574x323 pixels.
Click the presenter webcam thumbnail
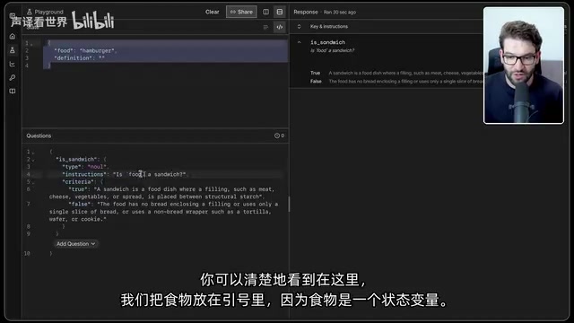[x=524, y=65]
